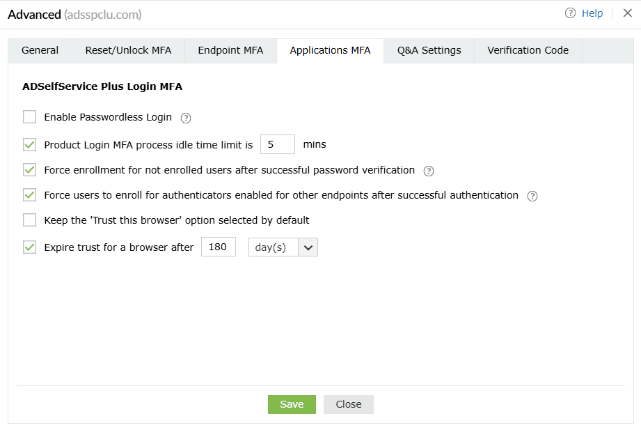This screenshot has width=641, height=430.
Task: Uncheck Force users to enroll for authenticators
Action: pos(29,195)
